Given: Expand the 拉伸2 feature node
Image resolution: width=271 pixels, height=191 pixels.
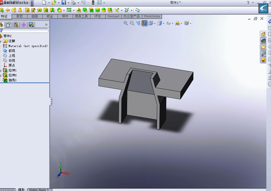Looking at the screenshot, I should coord(1,75).
